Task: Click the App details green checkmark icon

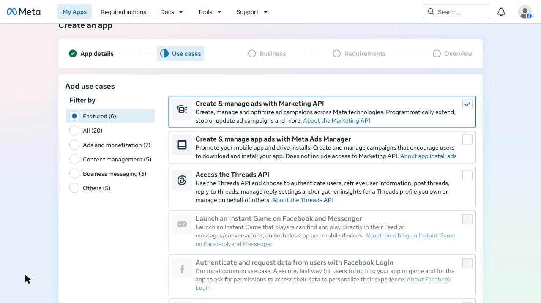Action: point(73,54)
